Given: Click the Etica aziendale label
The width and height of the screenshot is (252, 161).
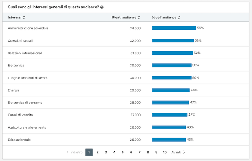Looking at the screenshot, I should 19,140.
